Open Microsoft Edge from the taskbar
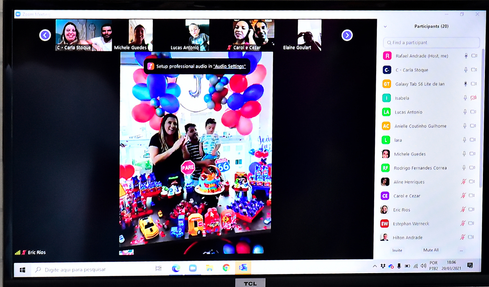This screenshot has width=489, height=287. [x=176, y=268]
